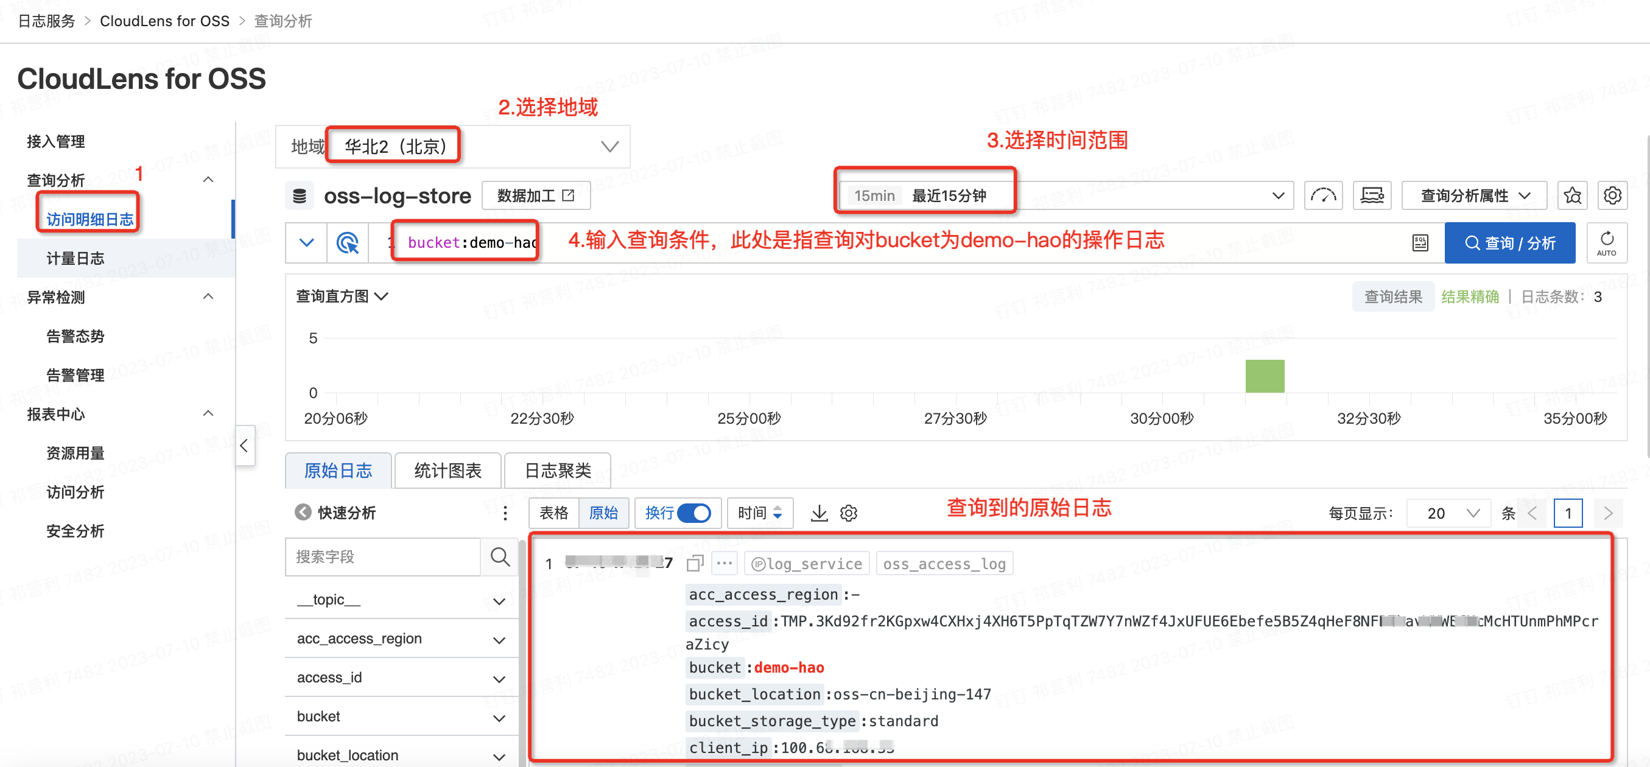Copy log entry with copy icon
The image size is (1650, 767).
point(695,564)
